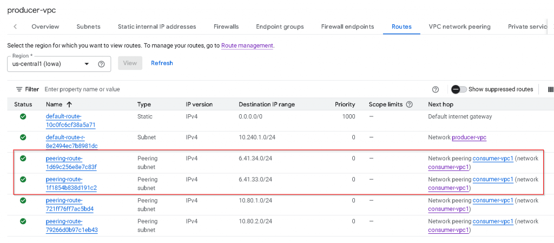Screen dimensions: 554x243
Task: Open peering-route-1d69c256e8e7c83f route link
Action: [x=71, y=162]
